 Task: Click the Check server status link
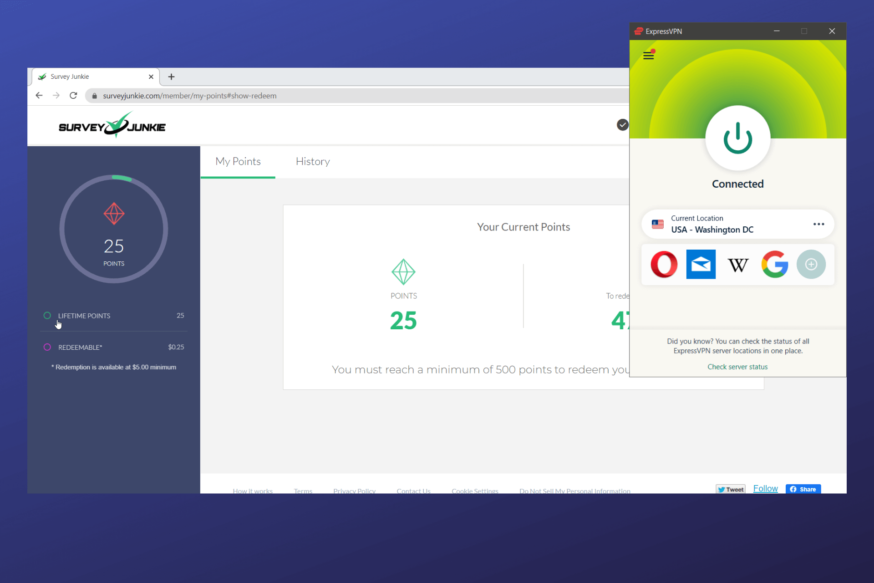[x=737, y=367]
